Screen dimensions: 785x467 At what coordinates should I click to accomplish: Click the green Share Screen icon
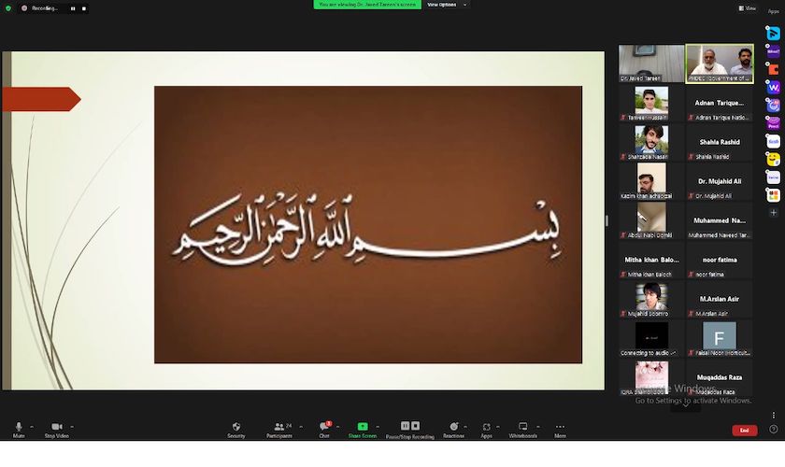coord(363,426)
